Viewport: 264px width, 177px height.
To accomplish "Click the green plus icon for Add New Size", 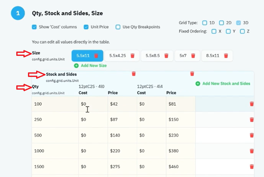I will (76, 66).
